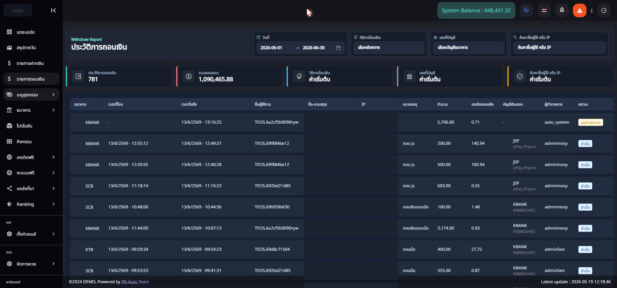Image resolution: width=617 pixels, height=288 pixels.
Task: Open รายการฝากเงิน deposit list menu
Action: (x=31, y=63)
